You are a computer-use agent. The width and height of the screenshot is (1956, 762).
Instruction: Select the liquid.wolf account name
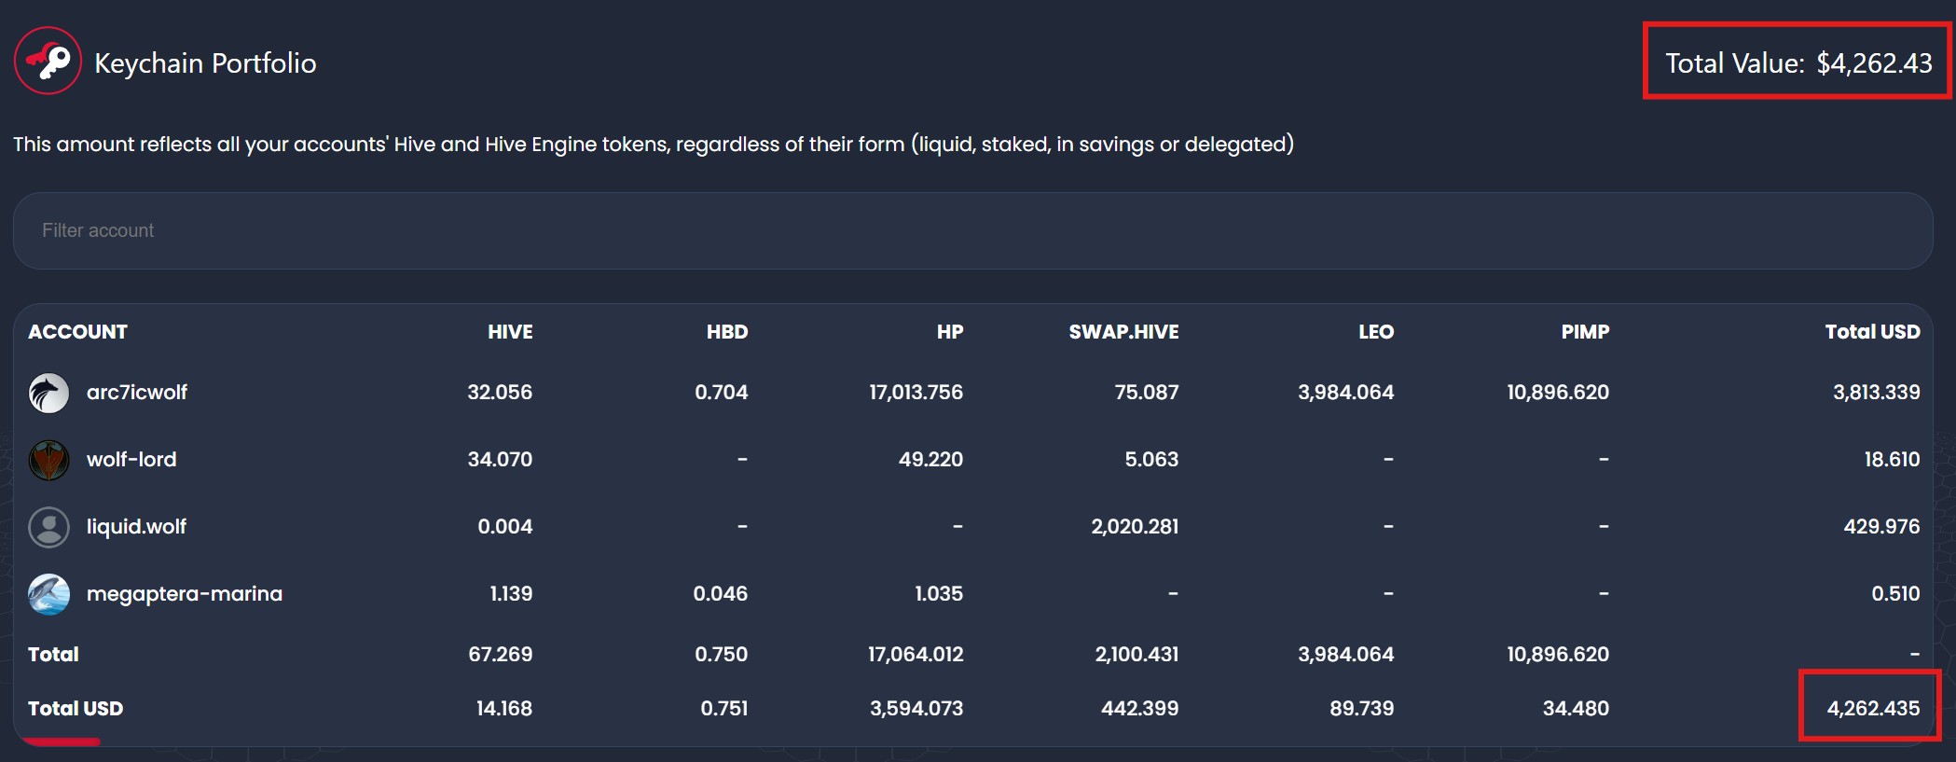(136, 527)
